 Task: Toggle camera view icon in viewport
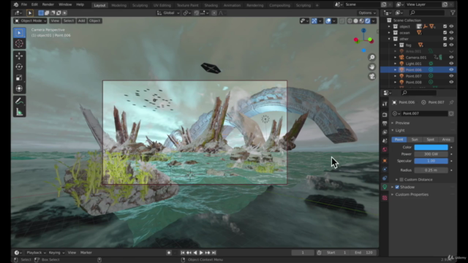(x=372, y=76)
